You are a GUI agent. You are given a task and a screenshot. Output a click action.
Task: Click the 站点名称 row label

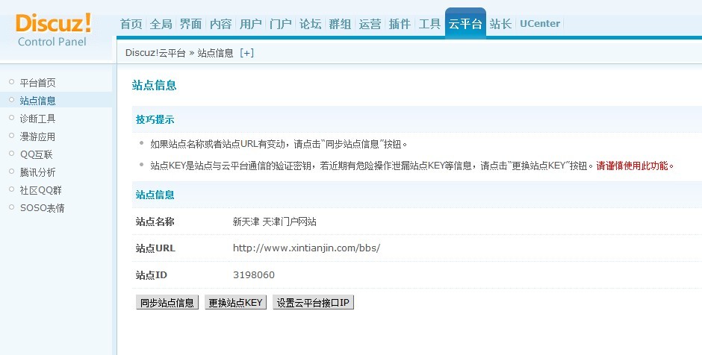coord(155,222)
